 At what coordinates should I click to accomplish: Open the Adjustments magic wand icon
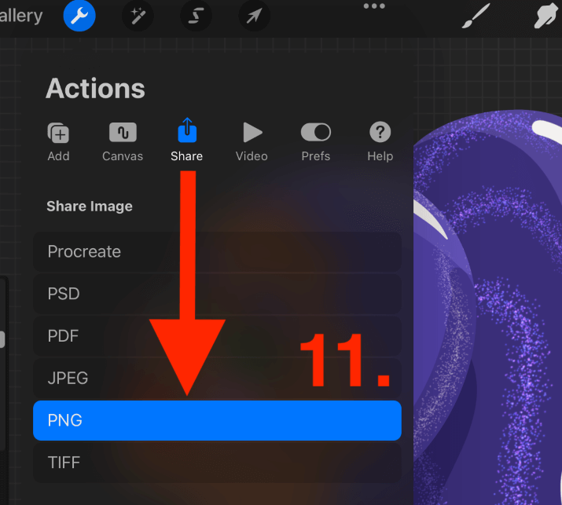click(138, 16)
